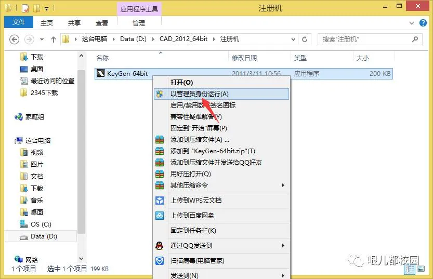Click the search magnifier icon
Image resolution: width=433 pixels, height=279 pixels.
(415, 39)
